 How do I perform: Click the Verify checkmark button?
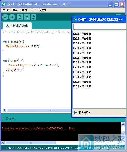pos(5,17)
